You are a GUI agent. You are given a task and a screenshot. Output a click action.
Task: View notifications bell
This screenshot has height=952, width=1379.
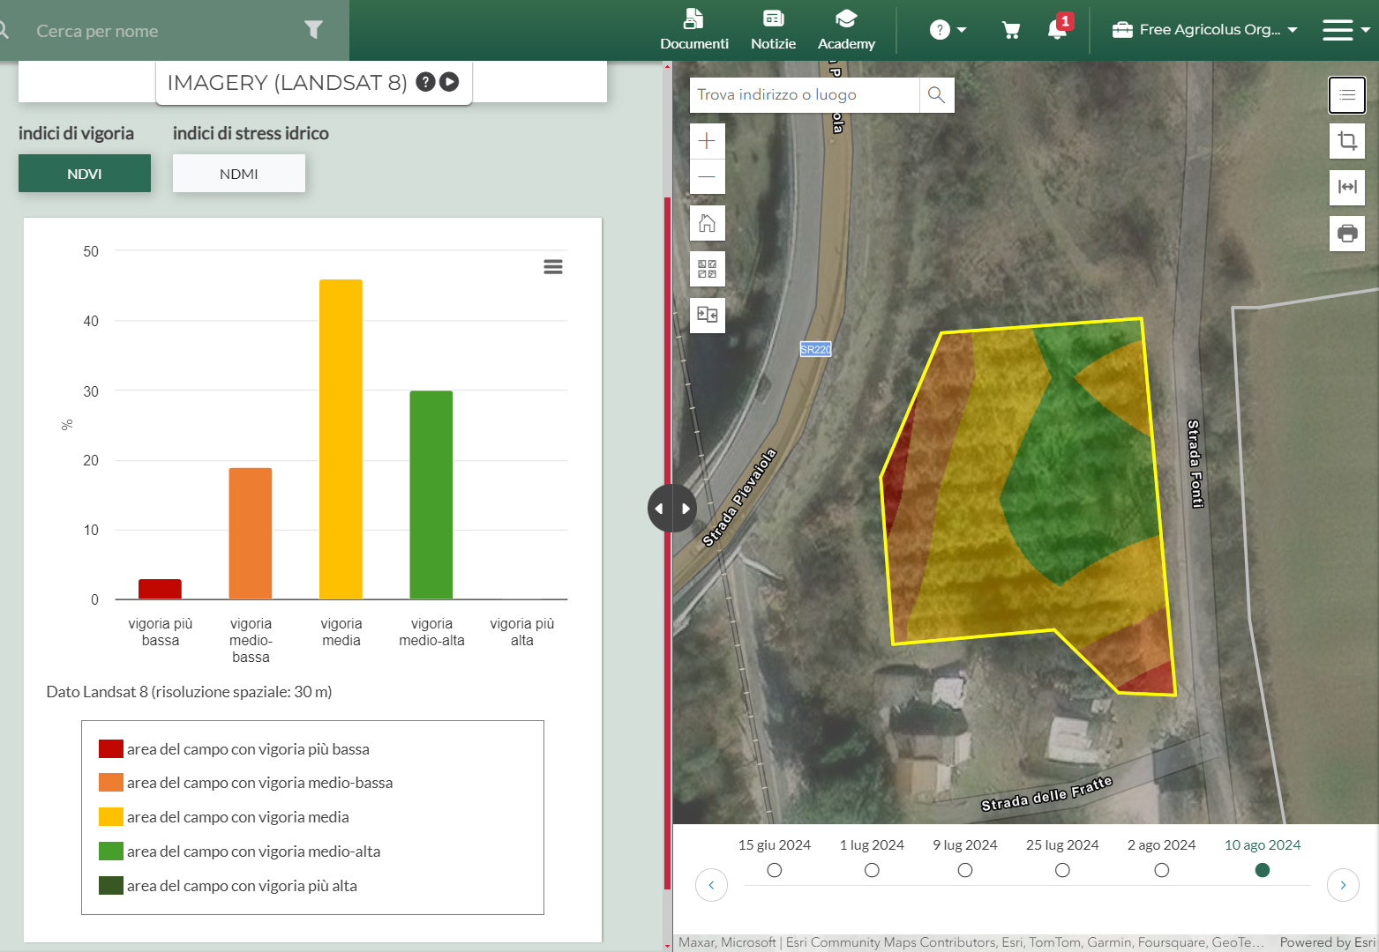[x=1058, y=28]
